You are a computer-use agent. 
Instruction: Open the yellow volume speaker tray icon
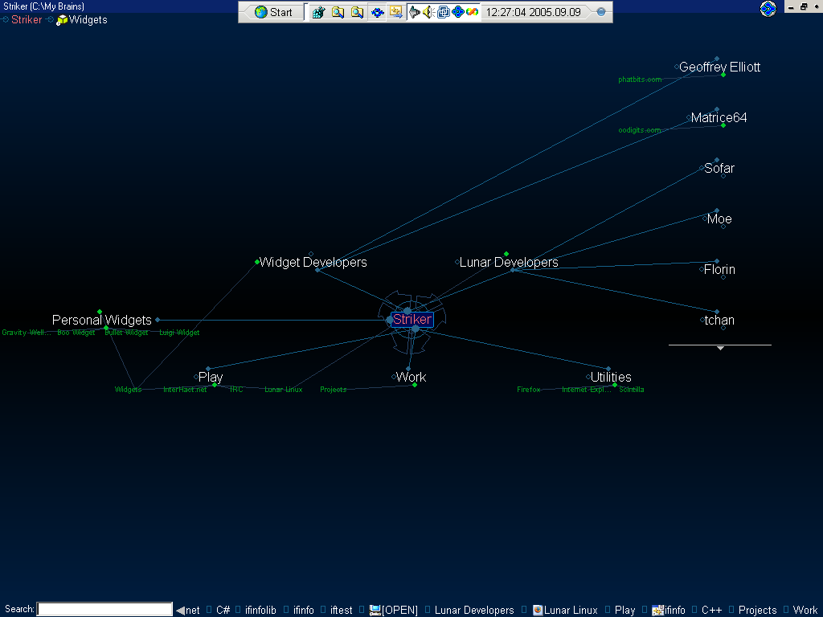click(x=428, y=12)
